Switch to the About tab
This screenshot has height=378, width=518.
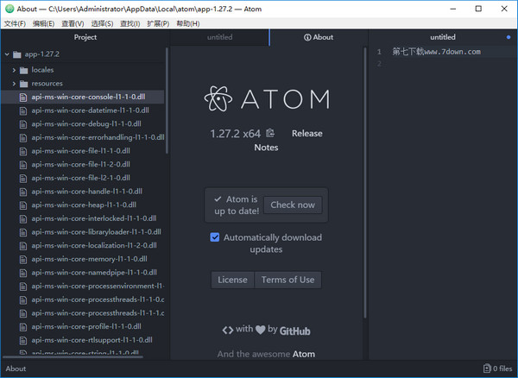coord(318,38)
